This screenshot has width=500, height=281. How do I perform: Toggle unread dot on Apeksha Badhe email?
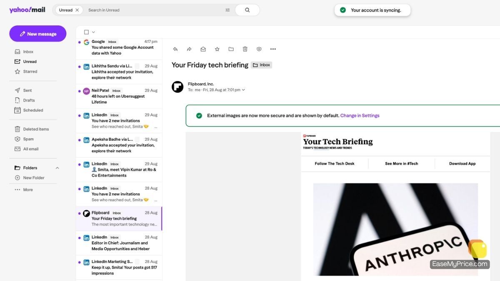[79, 140]
